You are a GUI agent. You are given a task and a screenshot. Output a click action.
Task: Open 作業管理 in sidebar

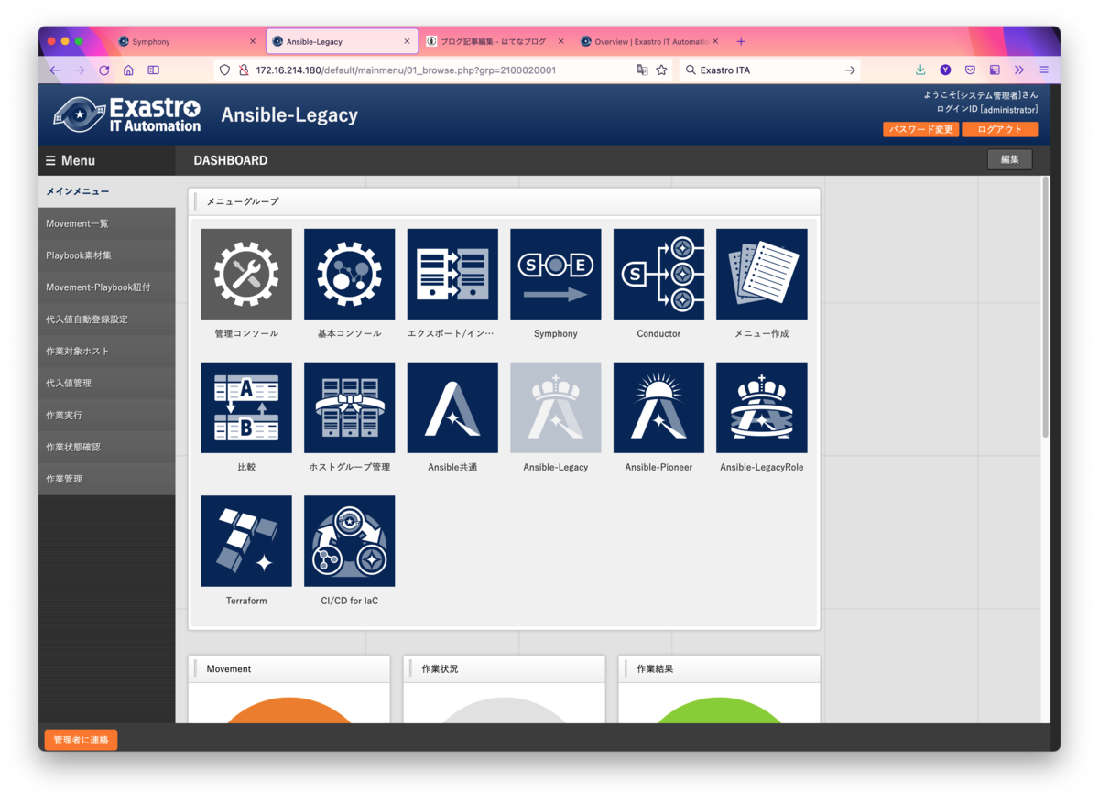pyautogui.click(x=106, y=479)
